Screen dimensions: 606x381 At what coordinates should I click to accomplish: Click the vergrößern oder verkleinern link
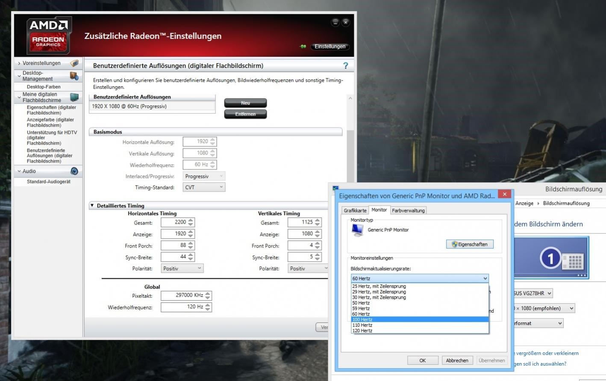click(x=547, y=353)
